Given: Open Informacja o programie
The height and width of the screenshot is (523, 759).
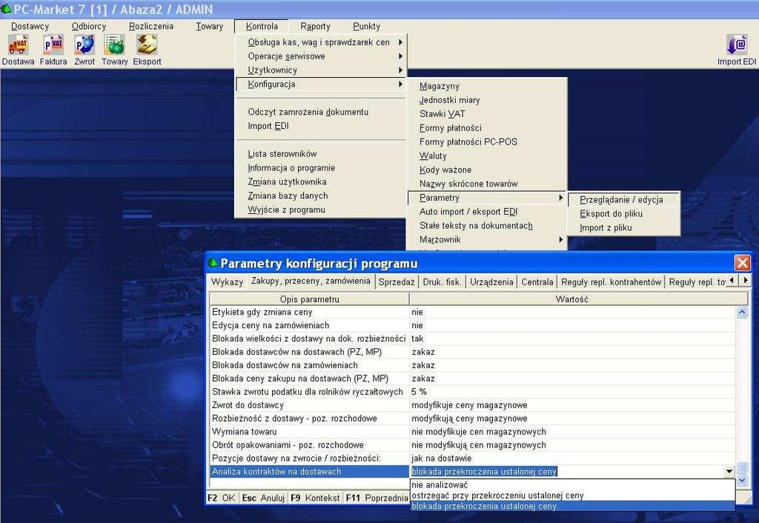Looking at the screenshot, I should [321, 168].
